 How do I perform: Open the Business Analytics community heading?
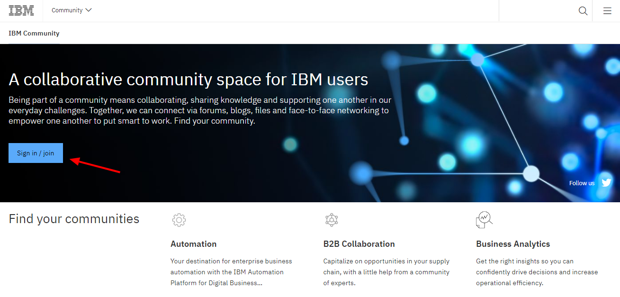click(x=513, y=244)
